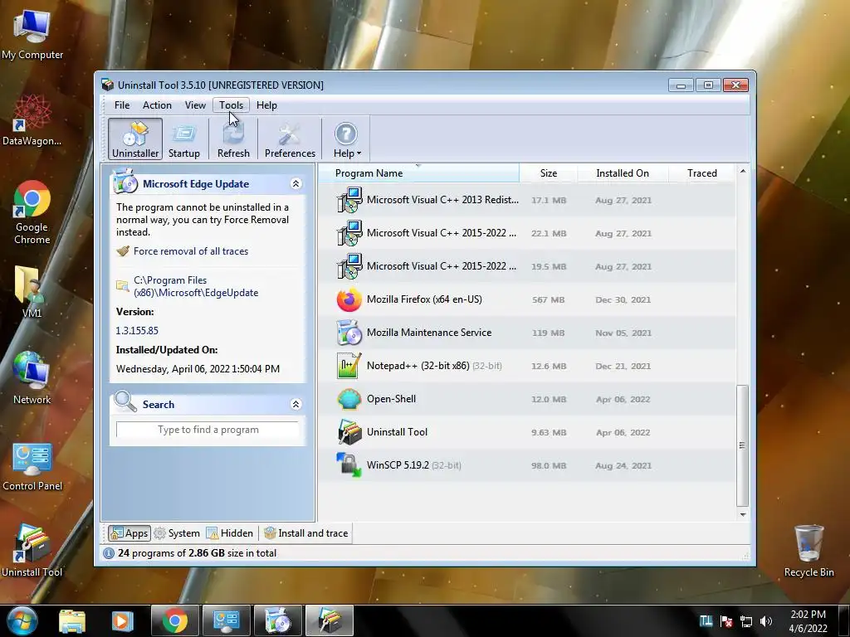This screenshot has width=850, height=637.
Task: Switch to the System tab
Action: (178, 533)
